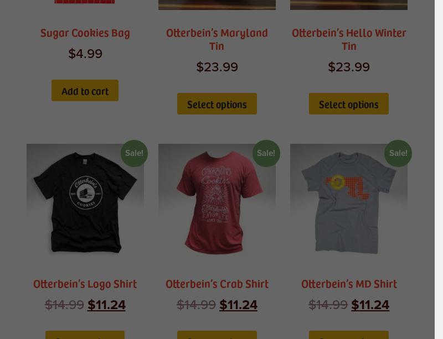View the gray MD Shirt image

click(349, 202)
